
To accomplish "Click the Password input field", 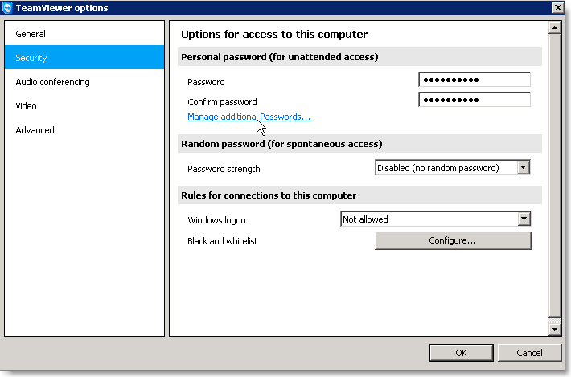I will click(x=474, y=80).
